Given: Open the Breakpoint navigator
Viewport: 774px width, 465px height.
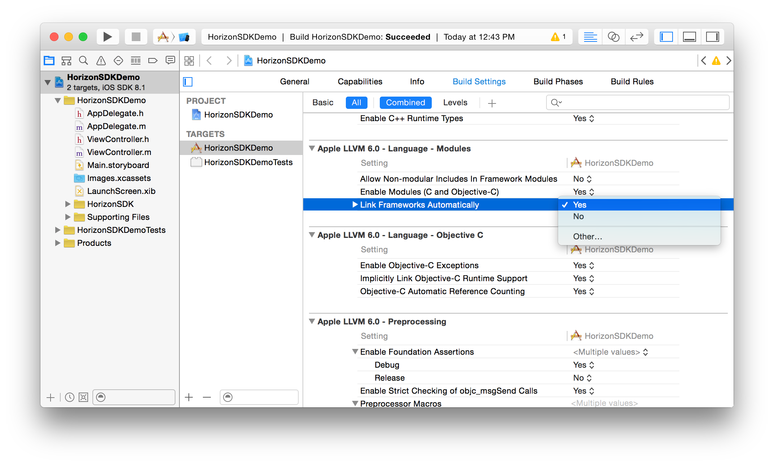Looking at the screenshot, I should pos(153,61).
